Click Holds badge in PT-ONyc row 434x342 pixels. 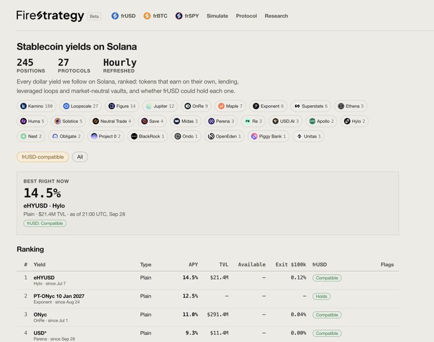click(321, 296)
